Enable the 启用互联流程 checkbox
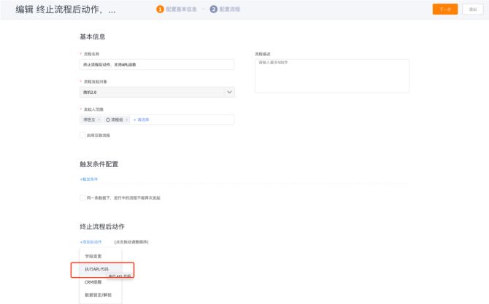 pos(82,135)
